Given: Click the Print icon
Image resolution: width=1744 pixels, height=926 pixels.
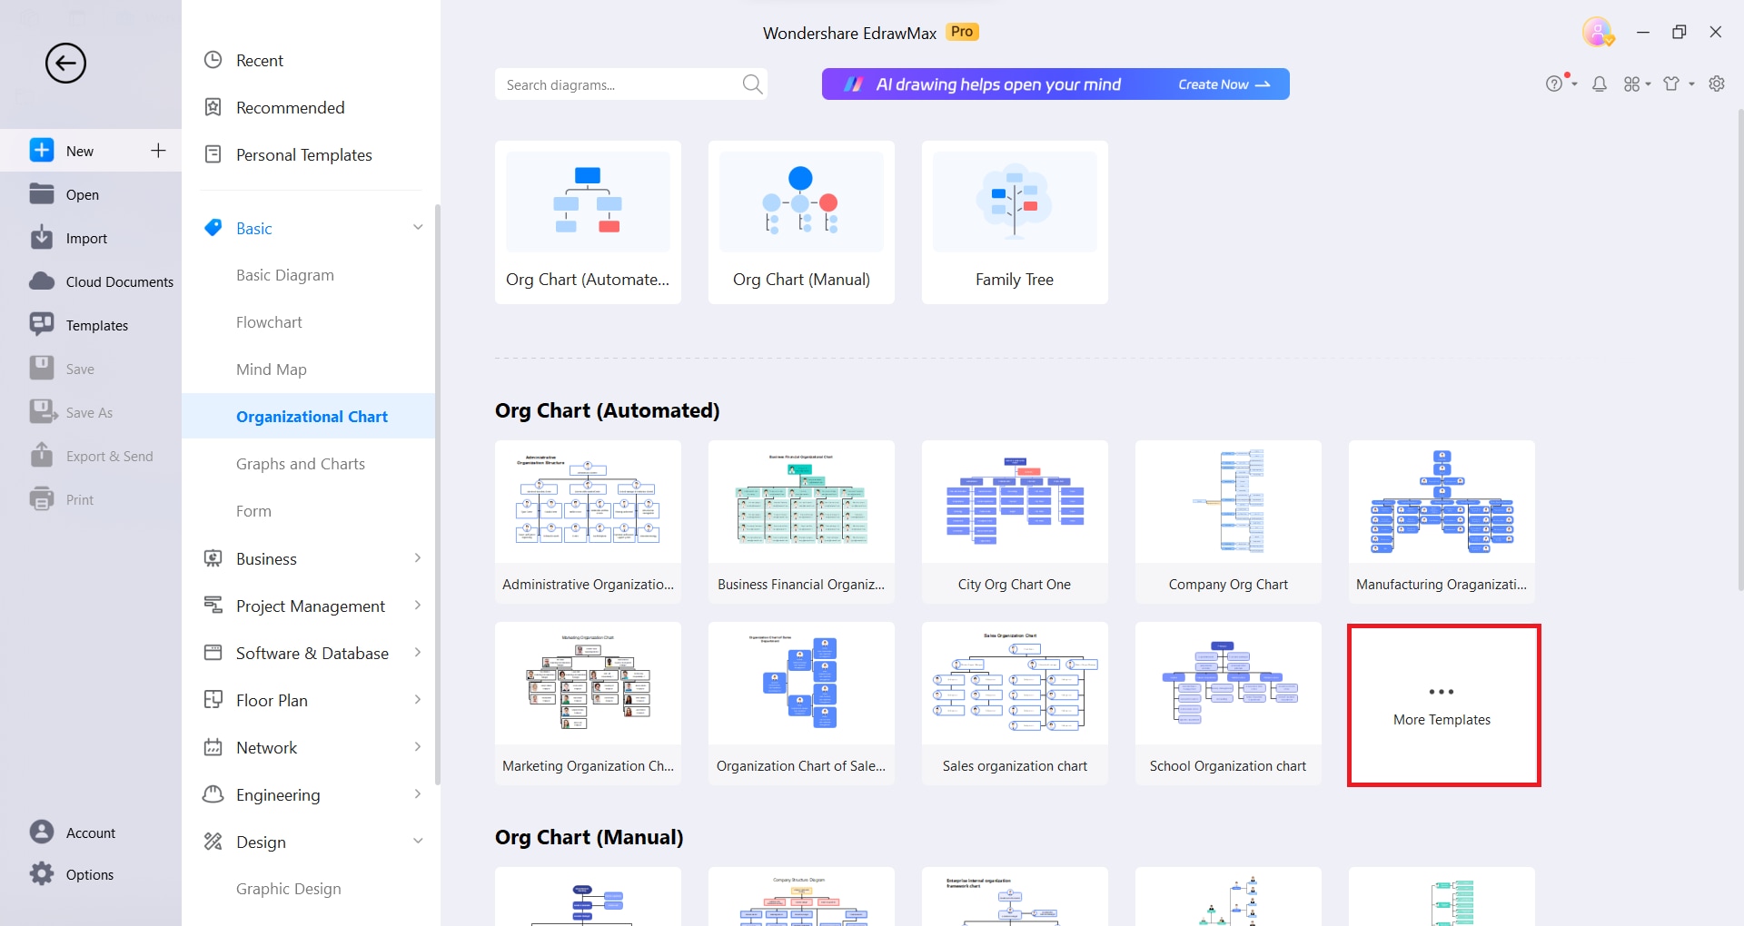Looking at the screenshot, I should pyautogui.click(x=42, y=499).
